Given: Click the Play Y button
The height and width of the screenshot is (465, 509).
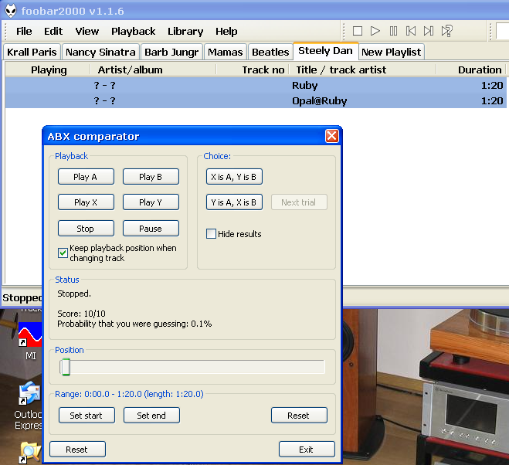Looking at the screenshot, I should [151, 202].
